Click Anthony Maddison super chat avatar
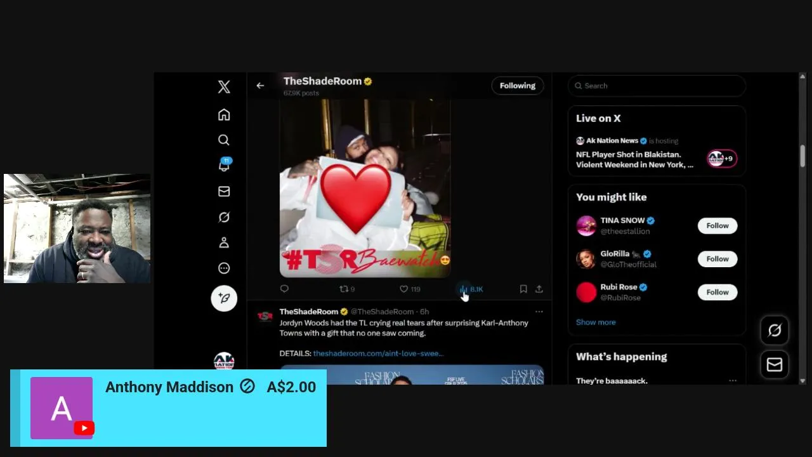The height and width of the screenshot is (457, 812). (62, 408)
